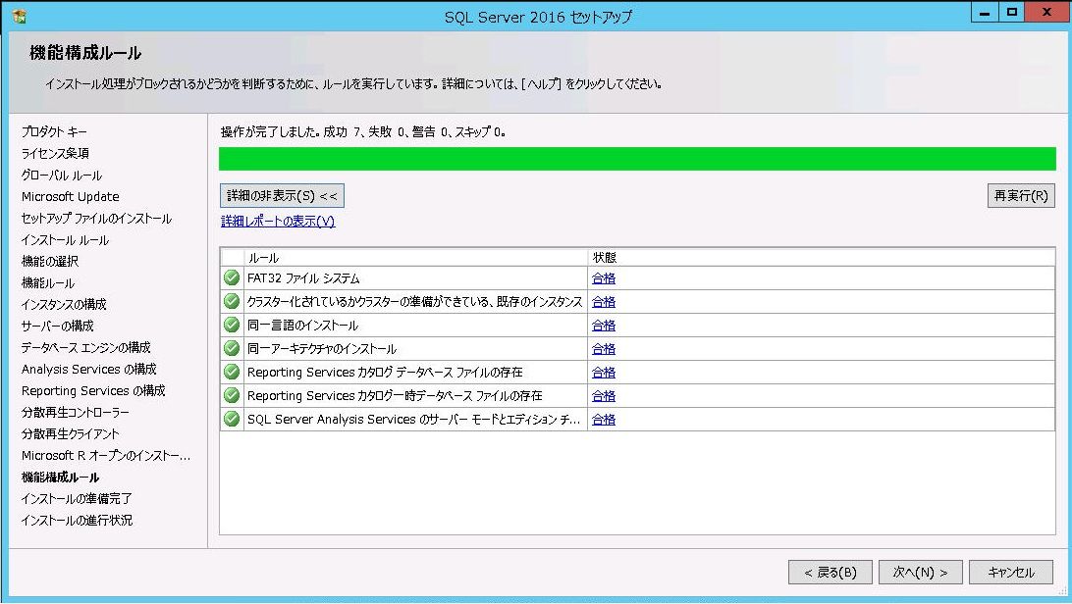Select インストール ルール step in sidebar

[65, 240]
